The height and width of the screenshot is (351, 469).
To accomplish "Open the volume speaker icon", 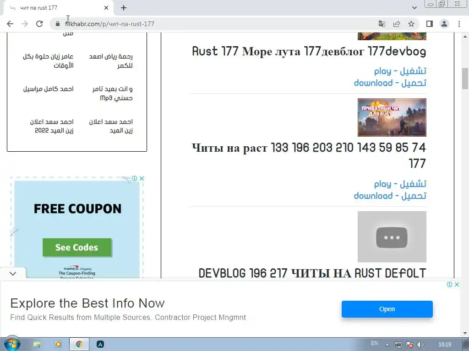I will point(420,345).
